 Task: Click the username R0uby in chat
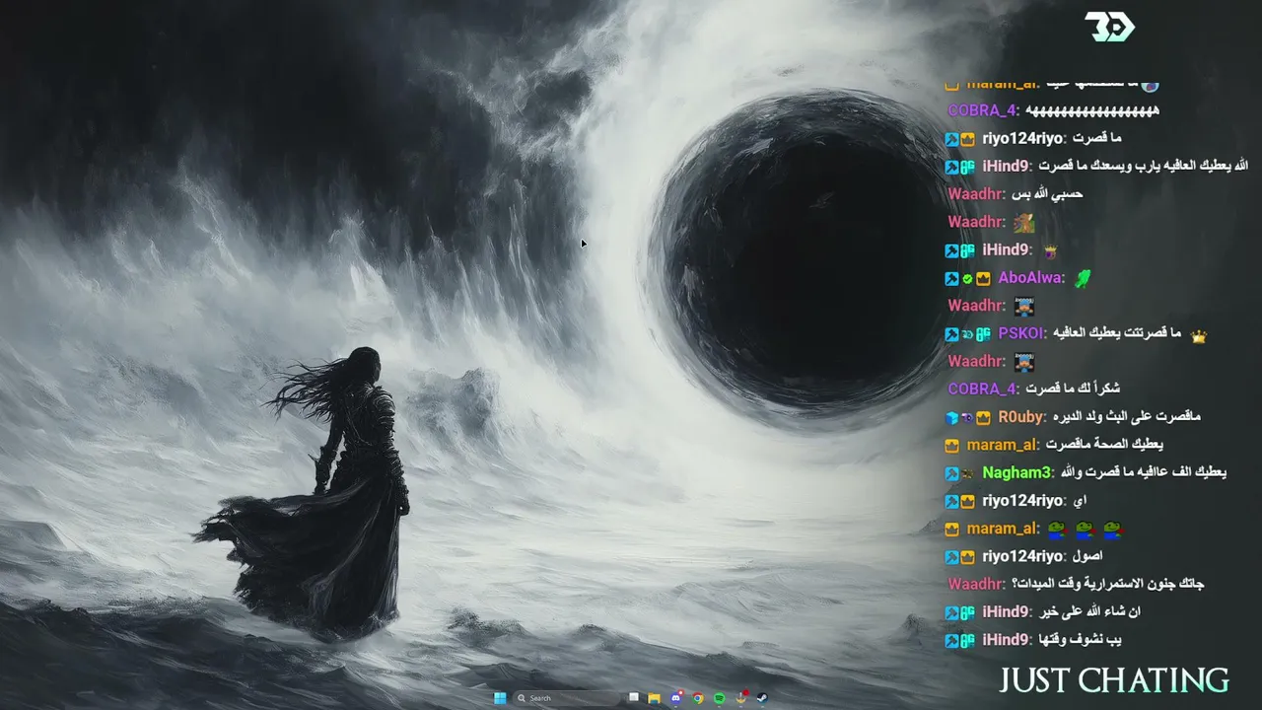click(x=1022, y=417)
